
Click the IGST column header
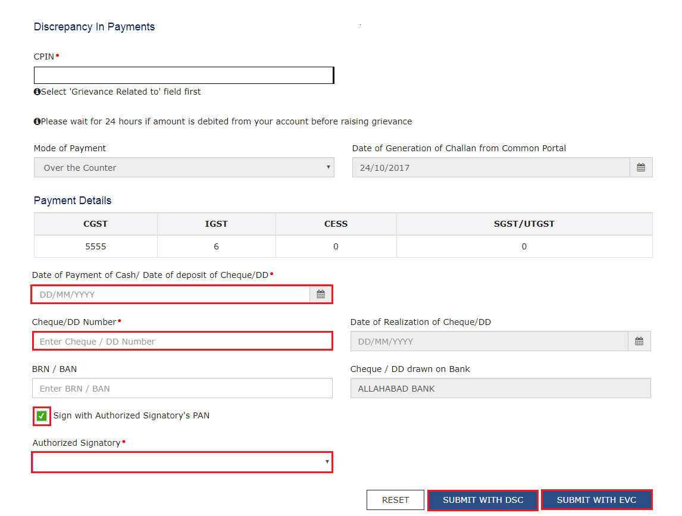click(216, 224)
